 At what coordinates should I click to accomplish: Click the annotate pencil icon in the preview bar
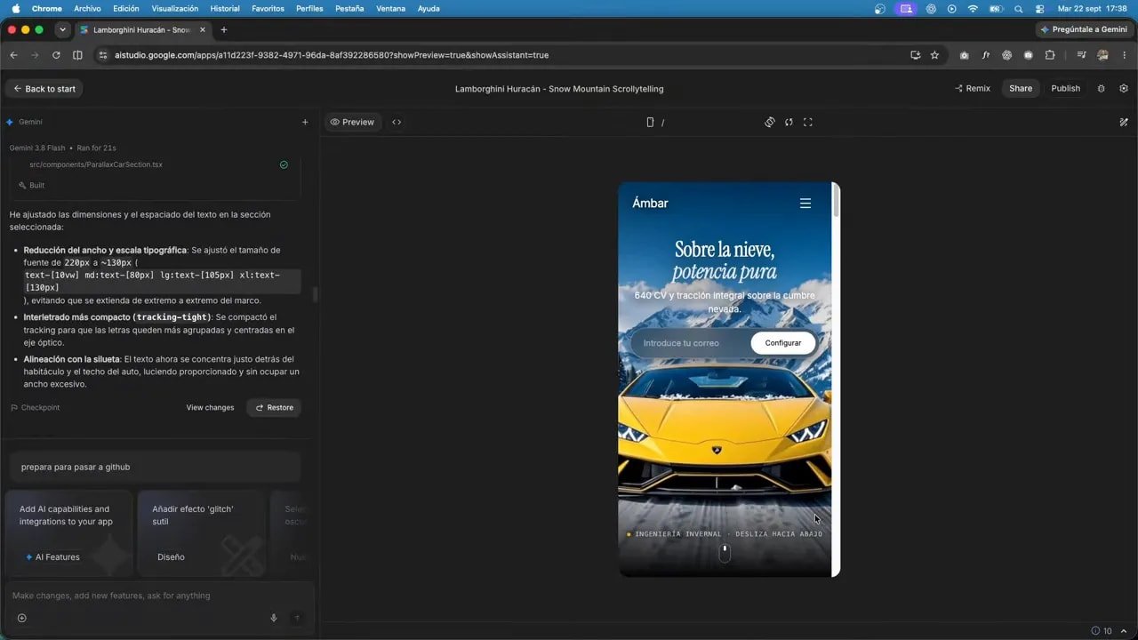(1124, 122)
